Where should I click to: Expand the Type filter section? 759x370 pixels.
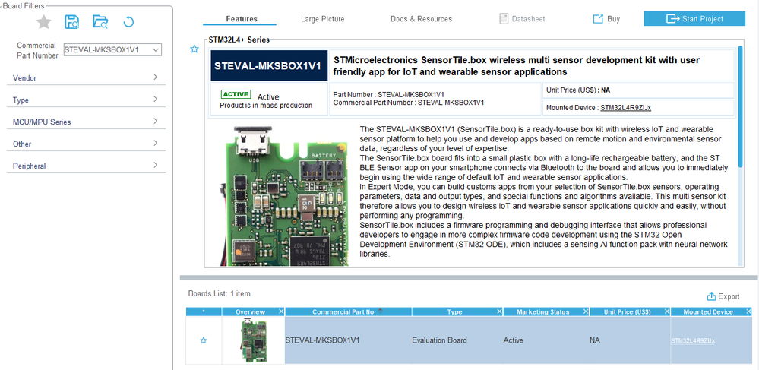[86, 100]
